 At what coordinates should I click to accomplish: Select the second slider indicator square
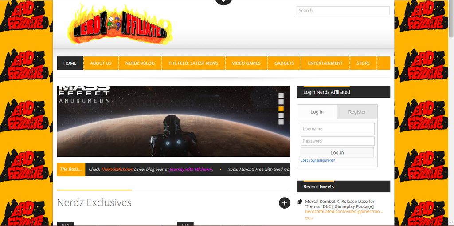[281, 102]
